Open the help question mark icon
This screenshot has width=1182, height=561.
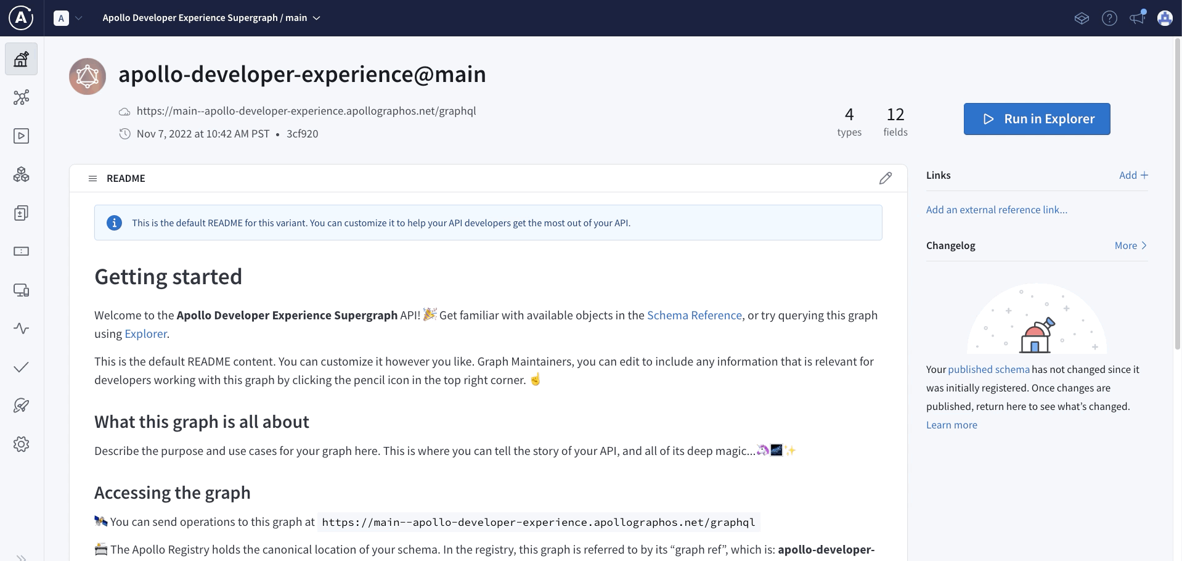pos(1109,18)
